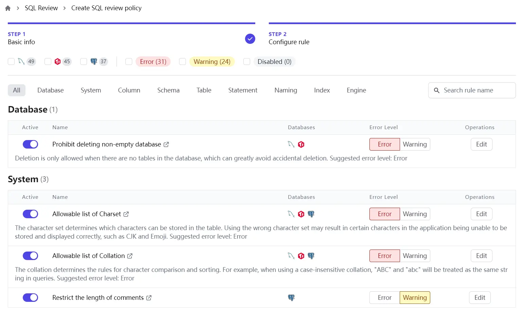The width and height of the screenshot is (520, 310).
Task: Check the Error (31) filter checkbox
Action: click(x=129, y=62)
